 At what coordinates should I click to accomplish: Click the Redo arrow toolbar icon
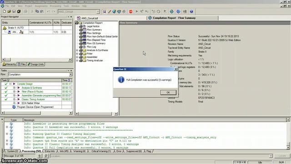tap(54, 11)
